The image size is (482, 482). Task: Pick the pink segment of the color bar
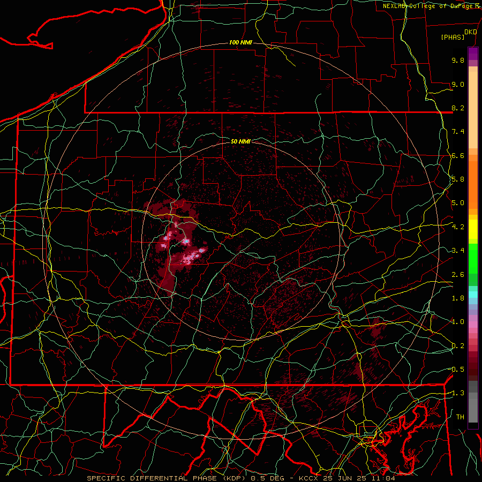coord(473,325)
